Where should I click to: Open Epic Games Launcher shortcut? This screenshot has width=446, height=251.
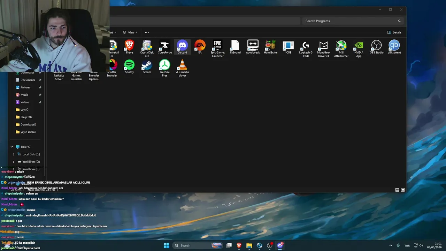(218, 49)
